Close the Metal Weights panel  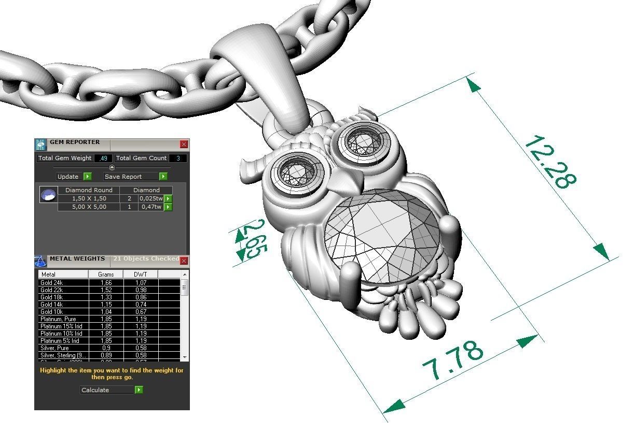pyautogui.click(x=184, y=261)
